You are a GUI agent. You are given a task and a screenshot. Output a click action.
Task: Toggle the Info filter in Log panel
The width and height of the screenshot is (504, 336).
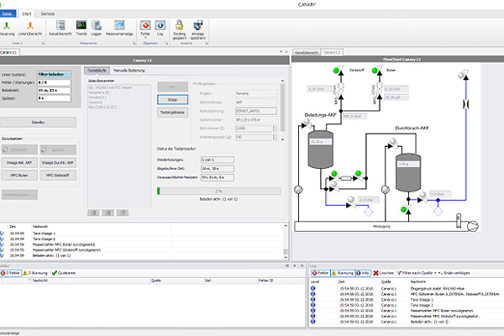tap(362, 273)
